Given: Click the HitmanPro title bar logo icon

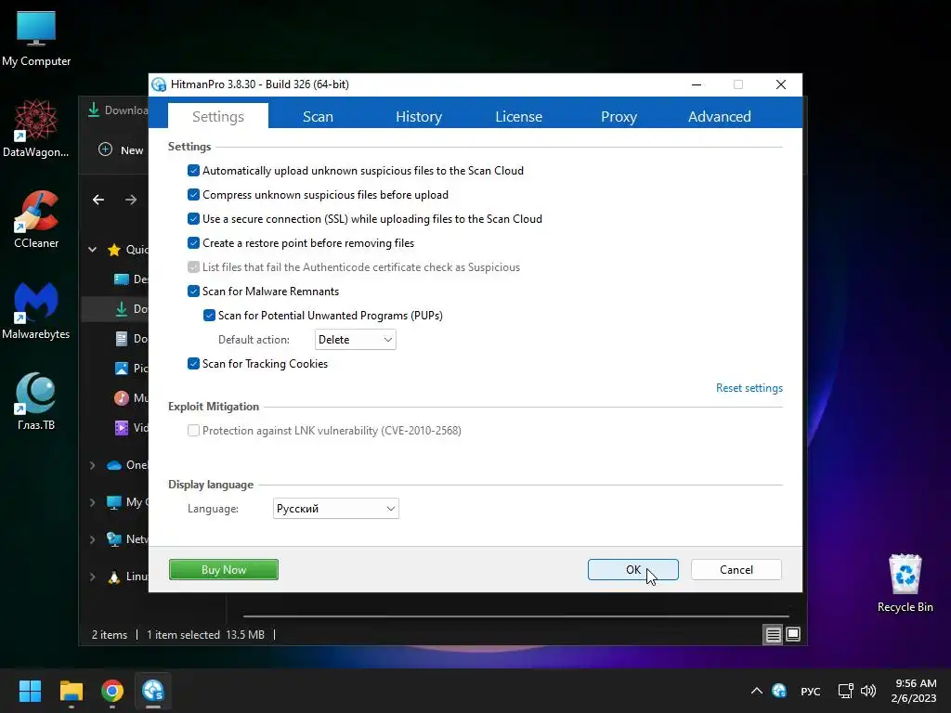Looking at the screenshot, I should [x=159, y=84].
